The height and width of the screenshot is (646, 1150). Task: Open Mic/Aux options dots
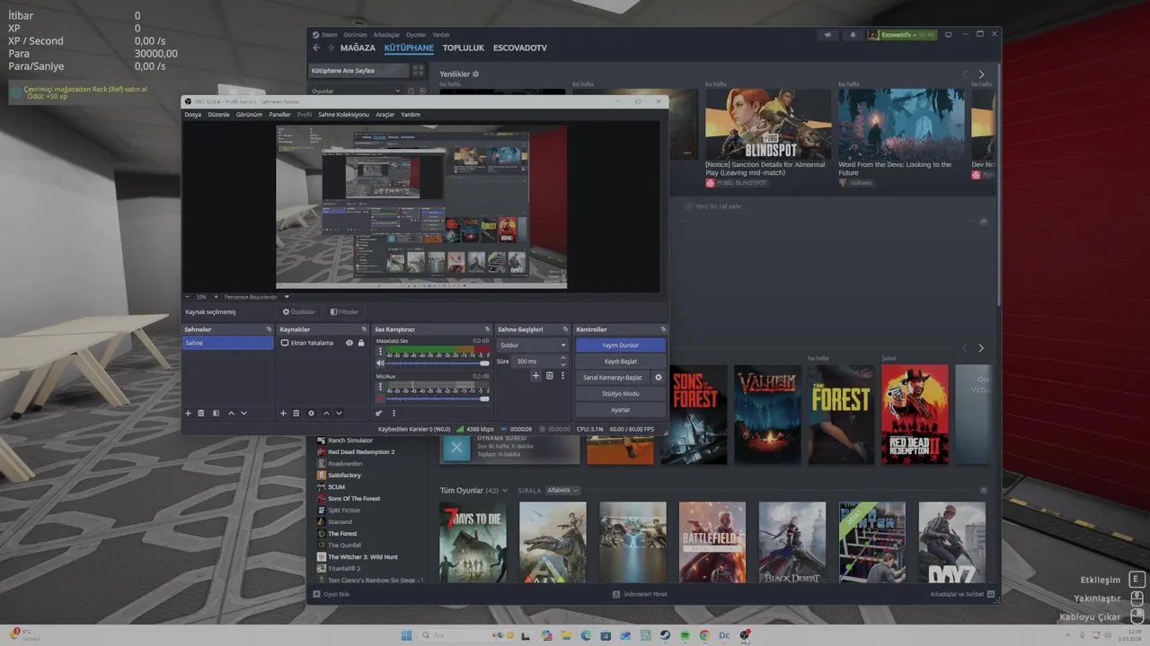pyautogui.click(x=380, y=387)
